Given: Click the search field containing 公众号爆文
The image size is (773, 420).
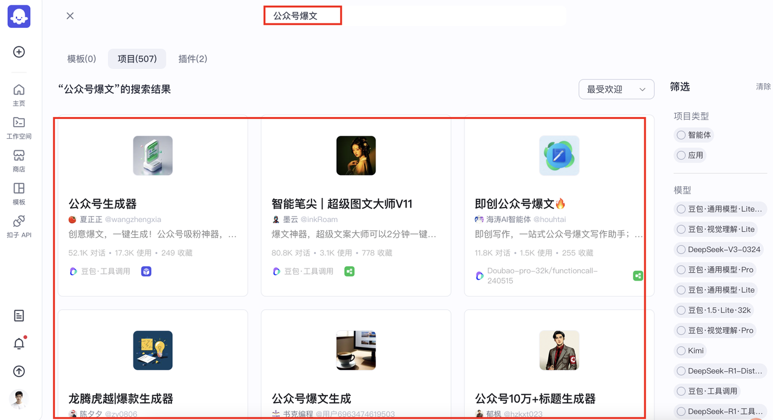Looking at the screenshot, I should tap(414, 16).
